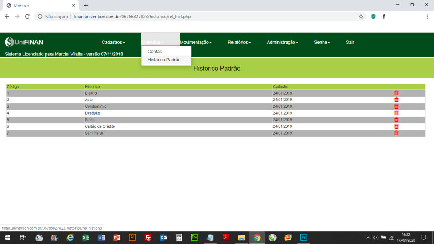Delete the Sem Parar row with its trash icon
Viewport: 434px width, 244px height.
[x=397, y=133]
